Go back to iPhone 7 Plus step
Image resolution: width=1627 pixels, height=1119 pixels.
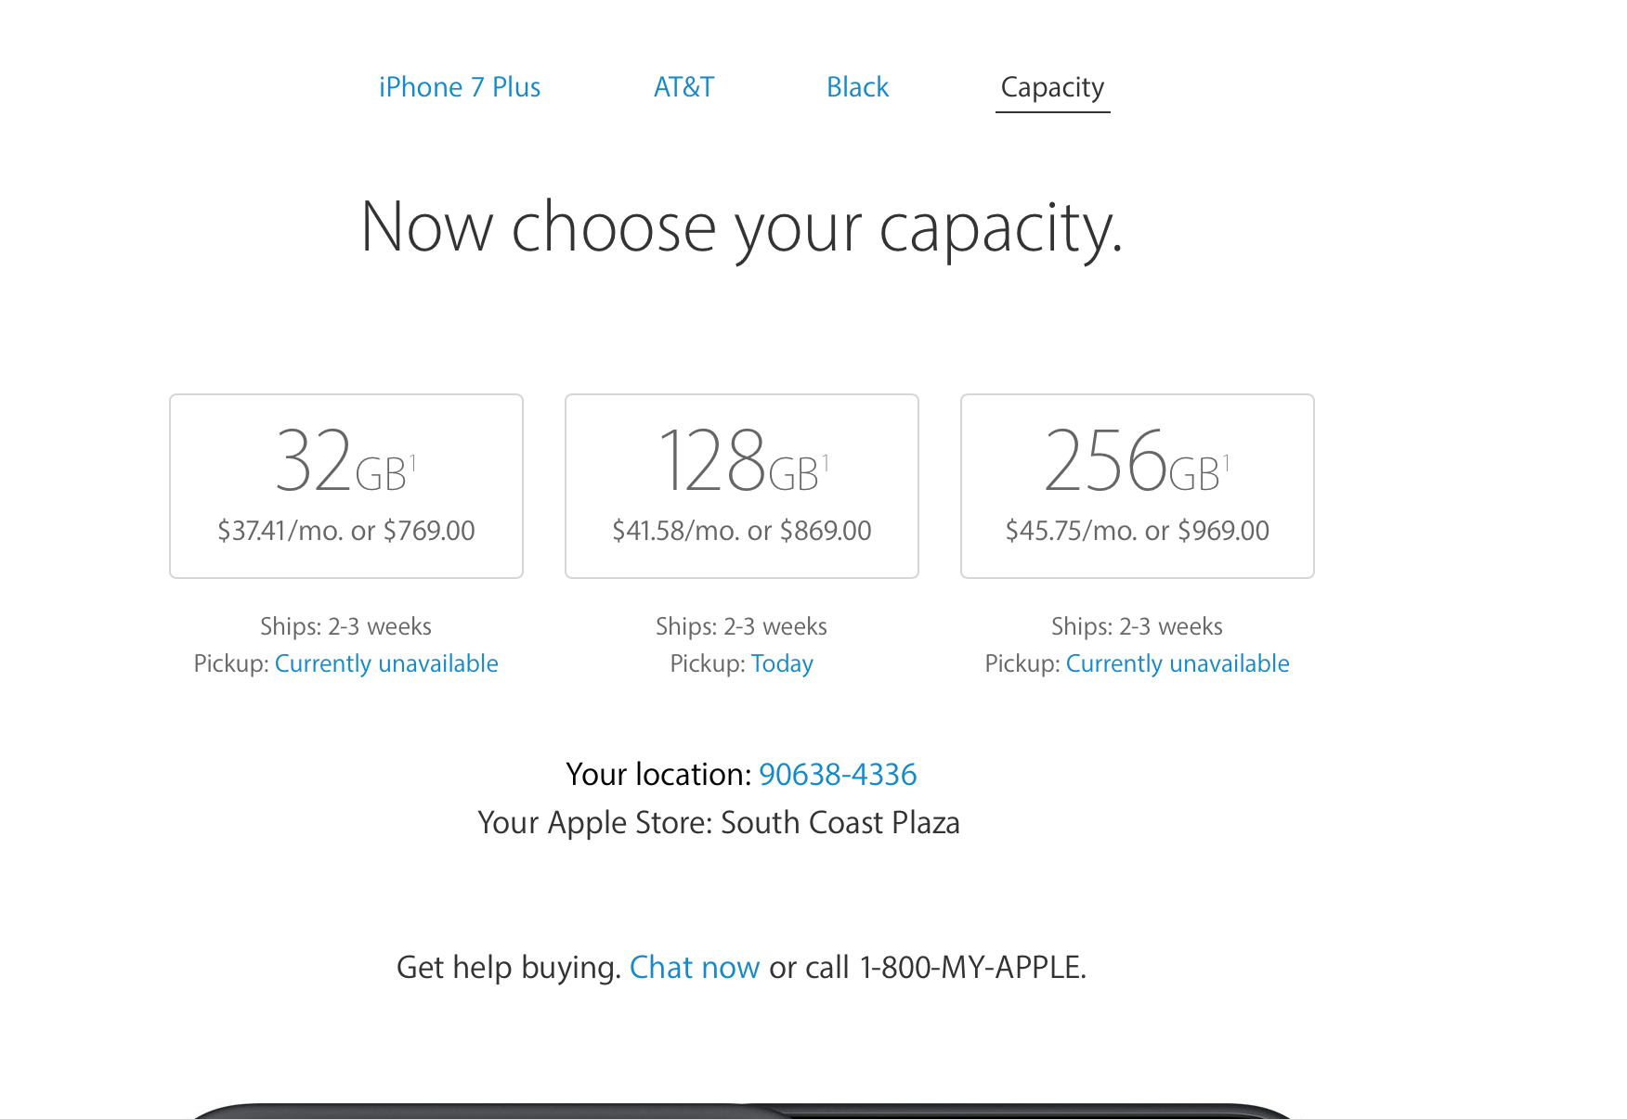(x=460, y=87)
